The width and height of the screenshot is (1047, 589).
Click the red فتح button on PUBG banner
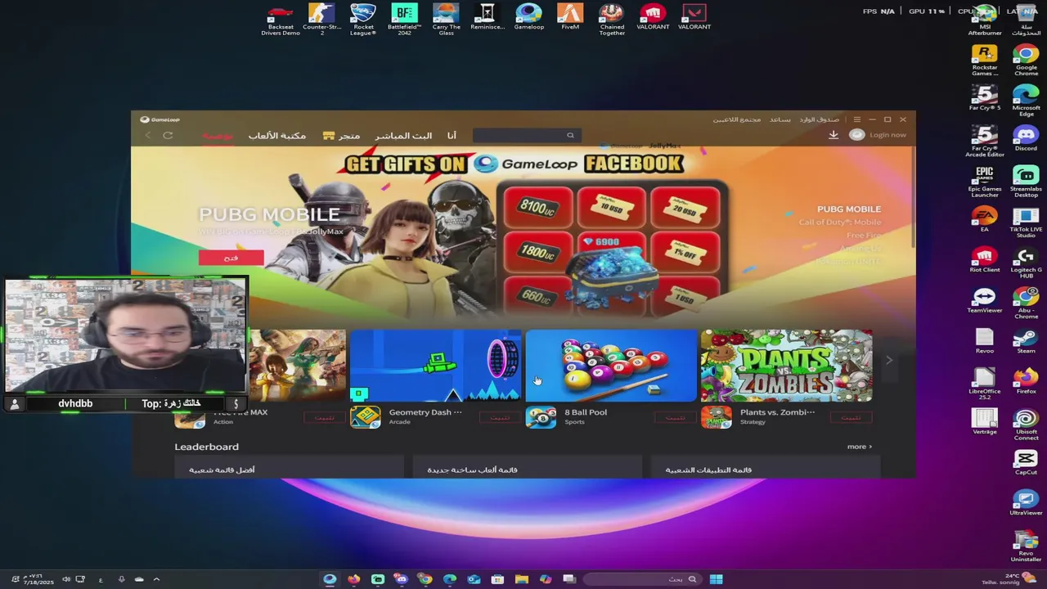pos(231,258)
